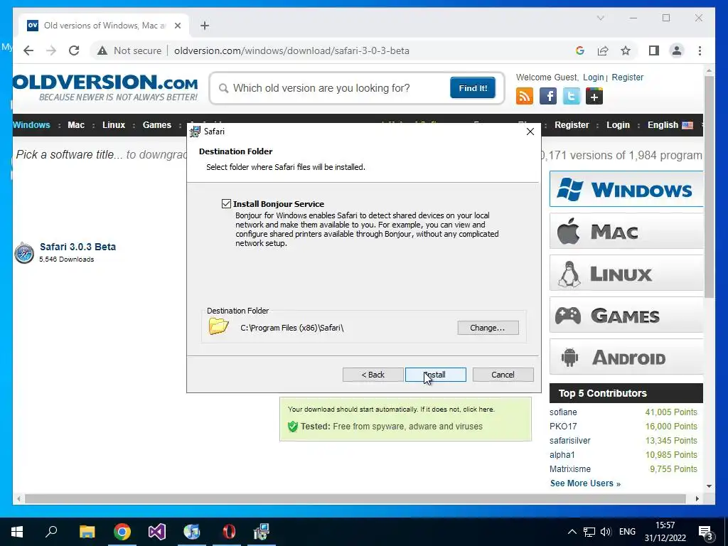728x546 pixels.
Task: Open Opera from taskbar
Action: [x=228, y=532]
